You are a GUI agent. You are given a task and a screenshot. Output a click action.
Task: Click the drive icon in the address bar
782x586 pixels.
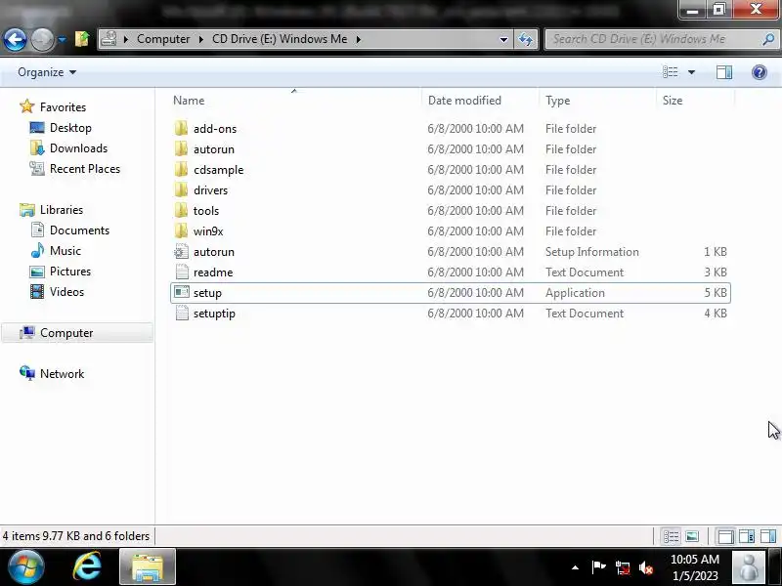coord(109,39)
